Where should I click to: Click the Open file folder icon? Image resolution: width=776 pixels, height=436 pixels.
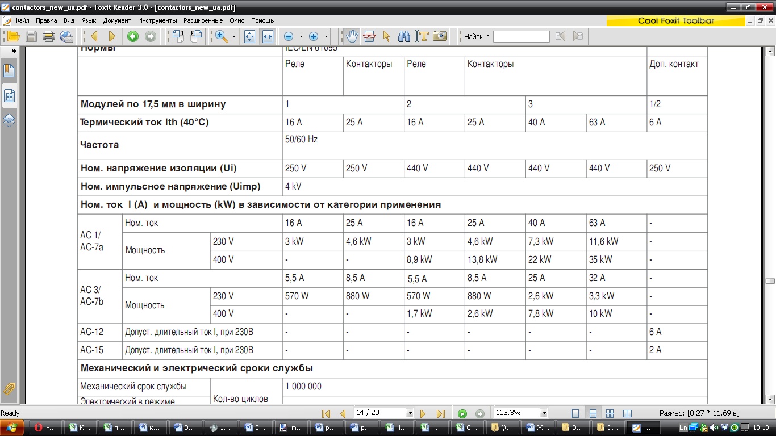[x=13, y=36]
